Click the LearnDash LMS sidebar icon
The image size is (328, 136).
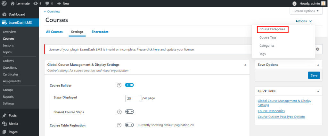point(4,23)
